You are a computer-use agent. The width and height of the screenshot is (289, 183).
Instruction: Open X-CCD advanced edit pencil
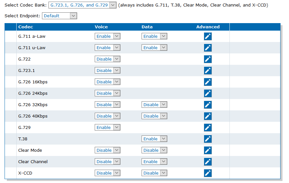point(208,173)
